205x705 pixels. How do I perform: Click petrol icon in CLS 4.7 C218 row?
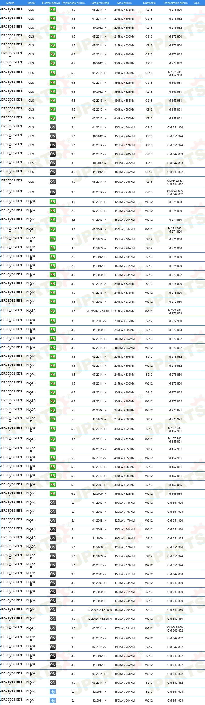(52, 54)
